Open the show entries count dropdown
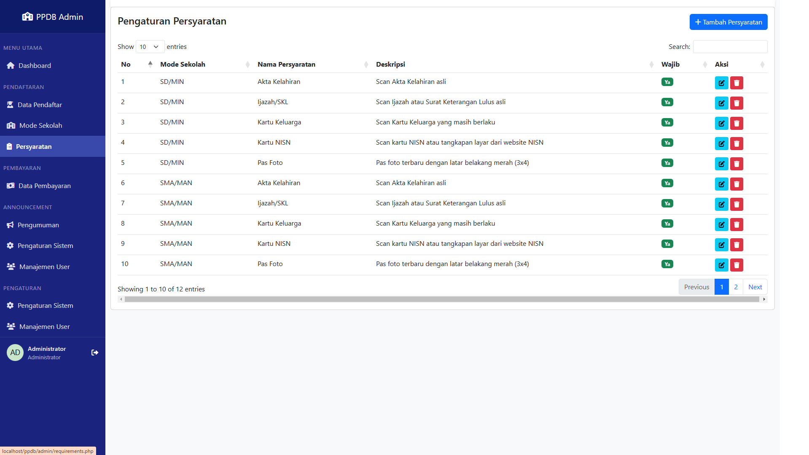This screenshot has height=455, width=809. (x=150, y=47)
